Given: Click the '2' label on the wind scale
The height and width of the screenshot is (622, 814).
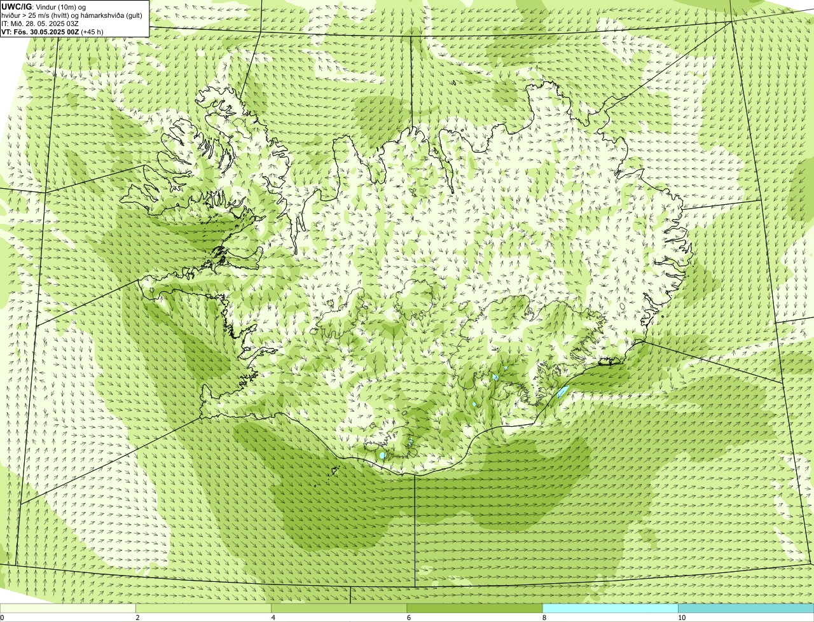Looking at the screenshot, I should click(137, 618).
